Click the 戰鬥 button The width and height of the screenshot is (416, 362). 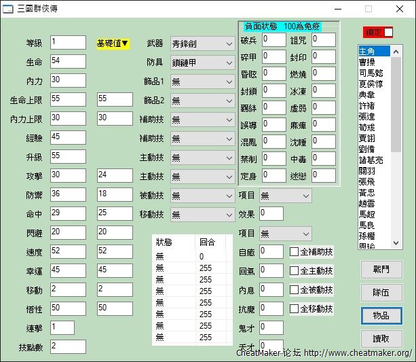[x=381, y=270]
